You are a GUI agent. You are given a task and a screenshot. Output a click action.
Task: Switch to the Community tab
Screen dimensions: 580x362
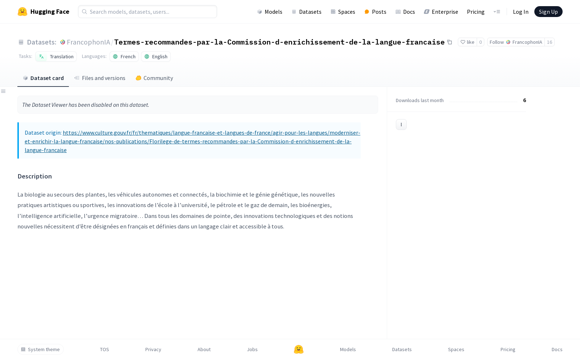pyautogui.click(x=154, y=78)
